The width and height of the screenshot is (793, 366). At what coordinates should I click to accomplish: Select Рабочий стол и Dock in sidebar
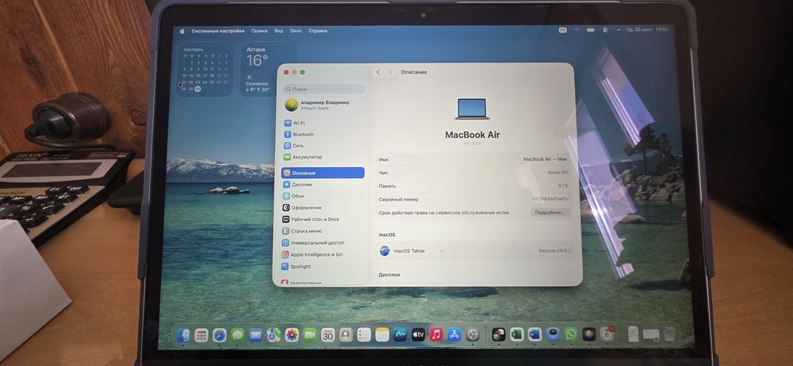323,219
